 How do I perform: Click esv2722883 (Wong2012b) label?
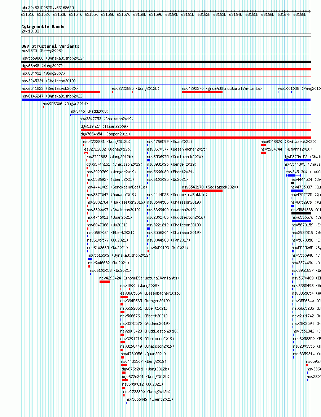[110, 157]
